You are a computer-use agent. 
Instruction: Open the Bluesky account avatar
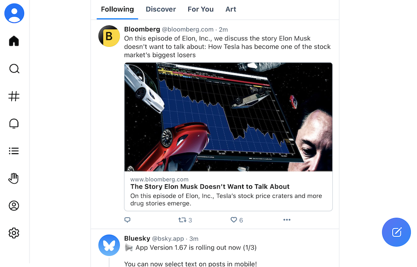109,245
